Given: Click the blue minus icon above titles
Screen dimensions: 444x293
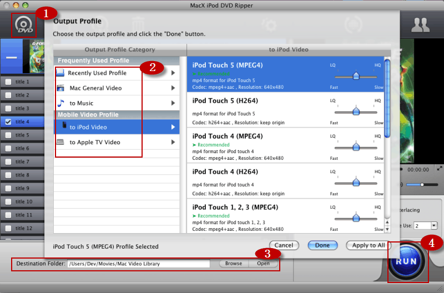Looking at the screenshot, I should [12, 58].
